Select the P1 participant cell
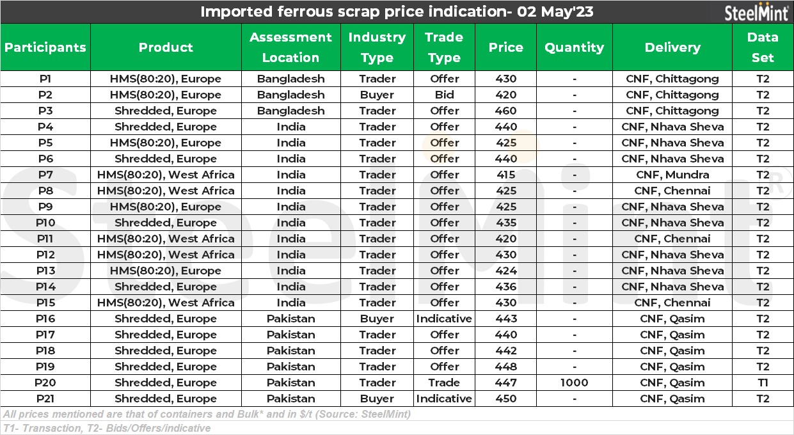Viewport: 794px width, 435px height. tap(45, 79)
